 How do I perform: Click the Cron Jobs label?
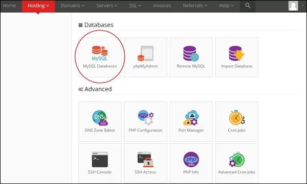237,130
